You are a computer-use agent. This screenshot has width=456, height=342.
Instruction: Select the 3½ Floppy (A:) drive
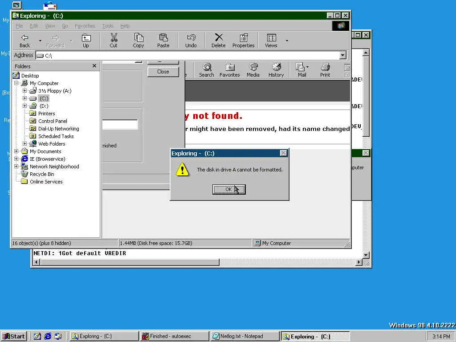pos(55,91)
